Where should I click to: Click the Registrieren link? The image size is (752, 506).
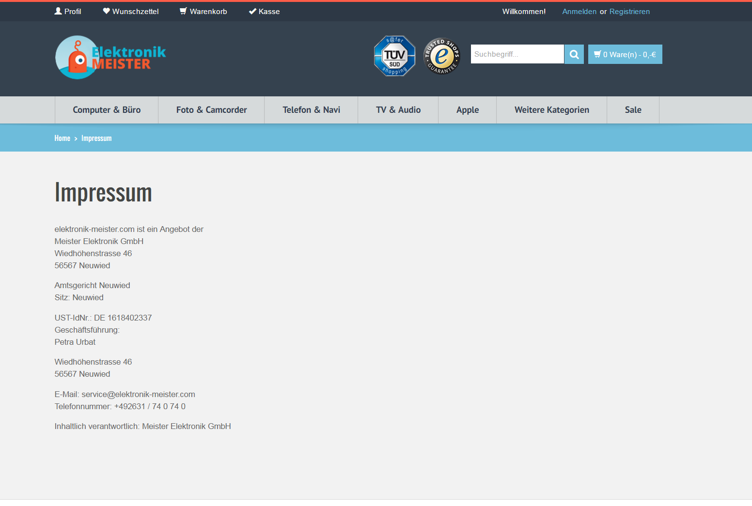[629, 11]
